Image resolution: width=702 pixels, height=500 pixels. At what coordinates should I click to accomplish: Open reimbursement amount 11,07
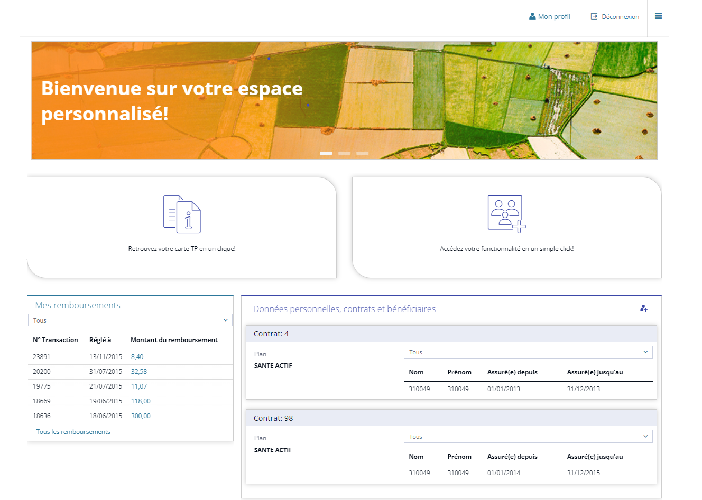[139, 386]
